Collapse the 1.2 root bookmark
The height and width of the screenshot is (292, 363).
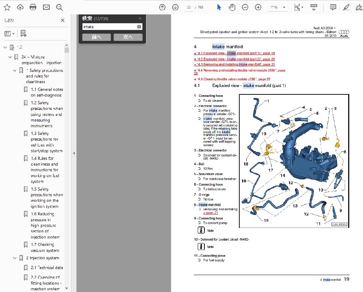(5, 48)
